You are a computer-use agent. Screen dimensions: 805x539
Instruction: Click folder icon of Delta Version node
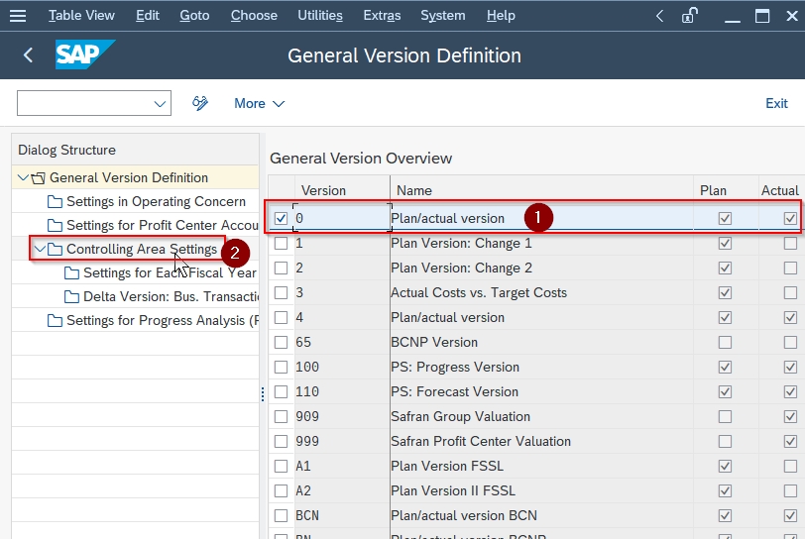[71, 296]
